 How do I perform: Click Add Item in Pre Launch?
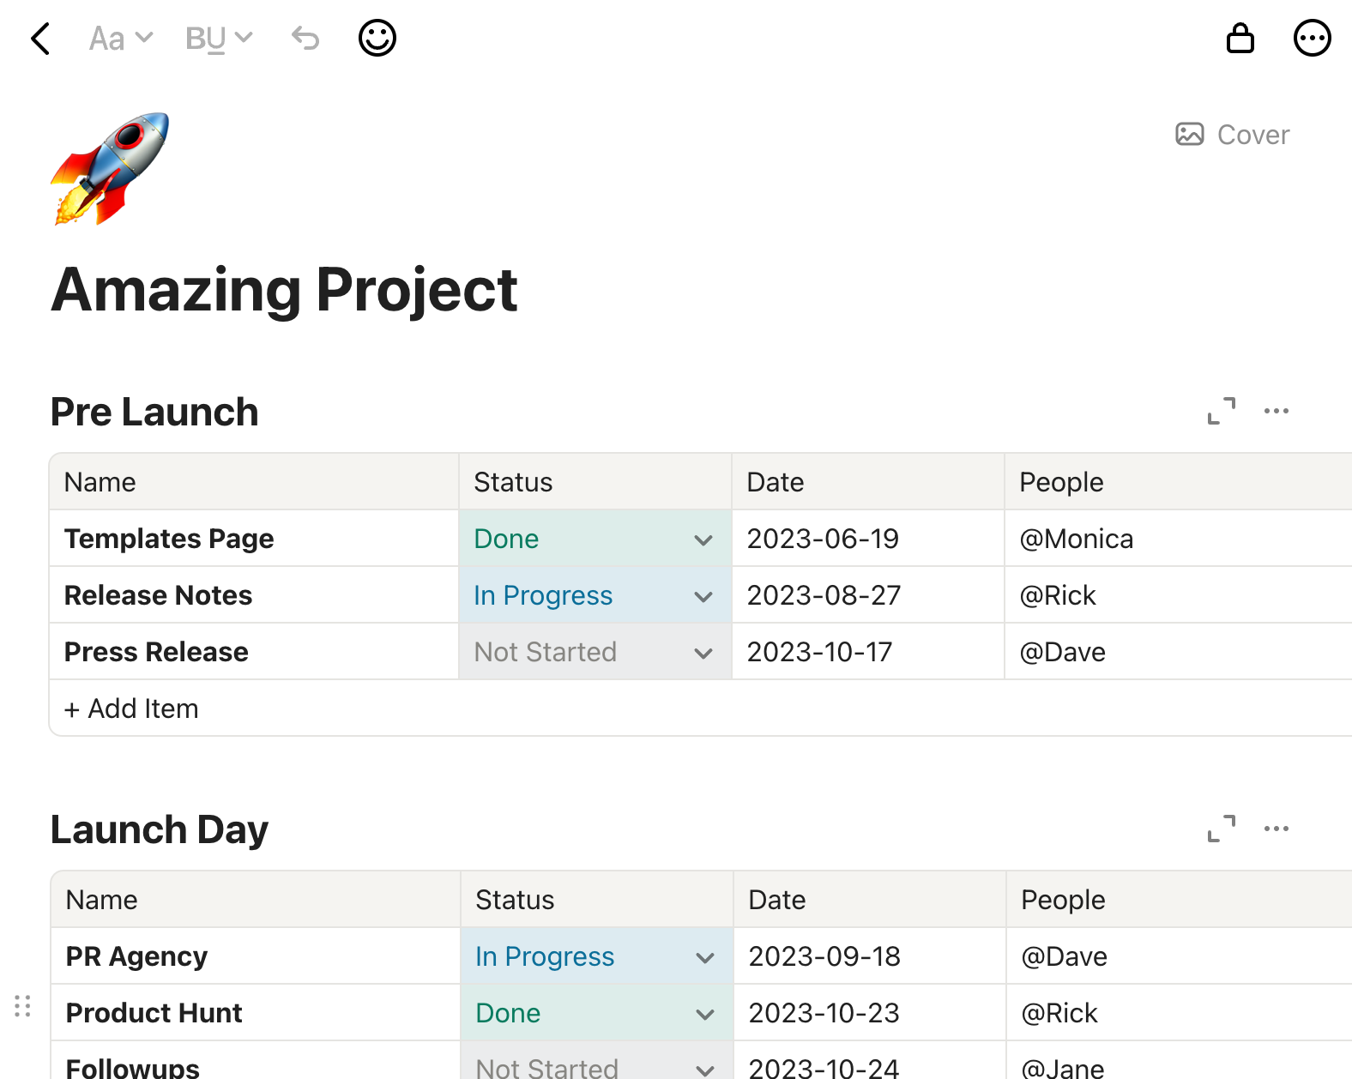tap(131, 708)
